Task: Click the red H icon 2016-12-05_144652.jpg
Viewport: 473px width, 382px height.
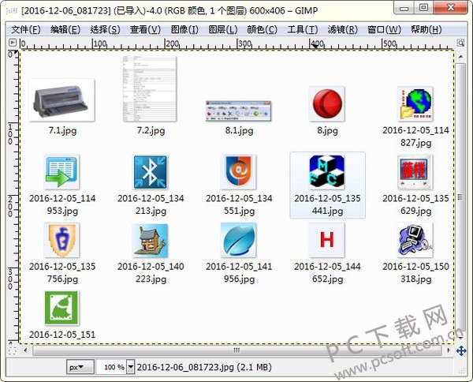Action: (327, 240)
